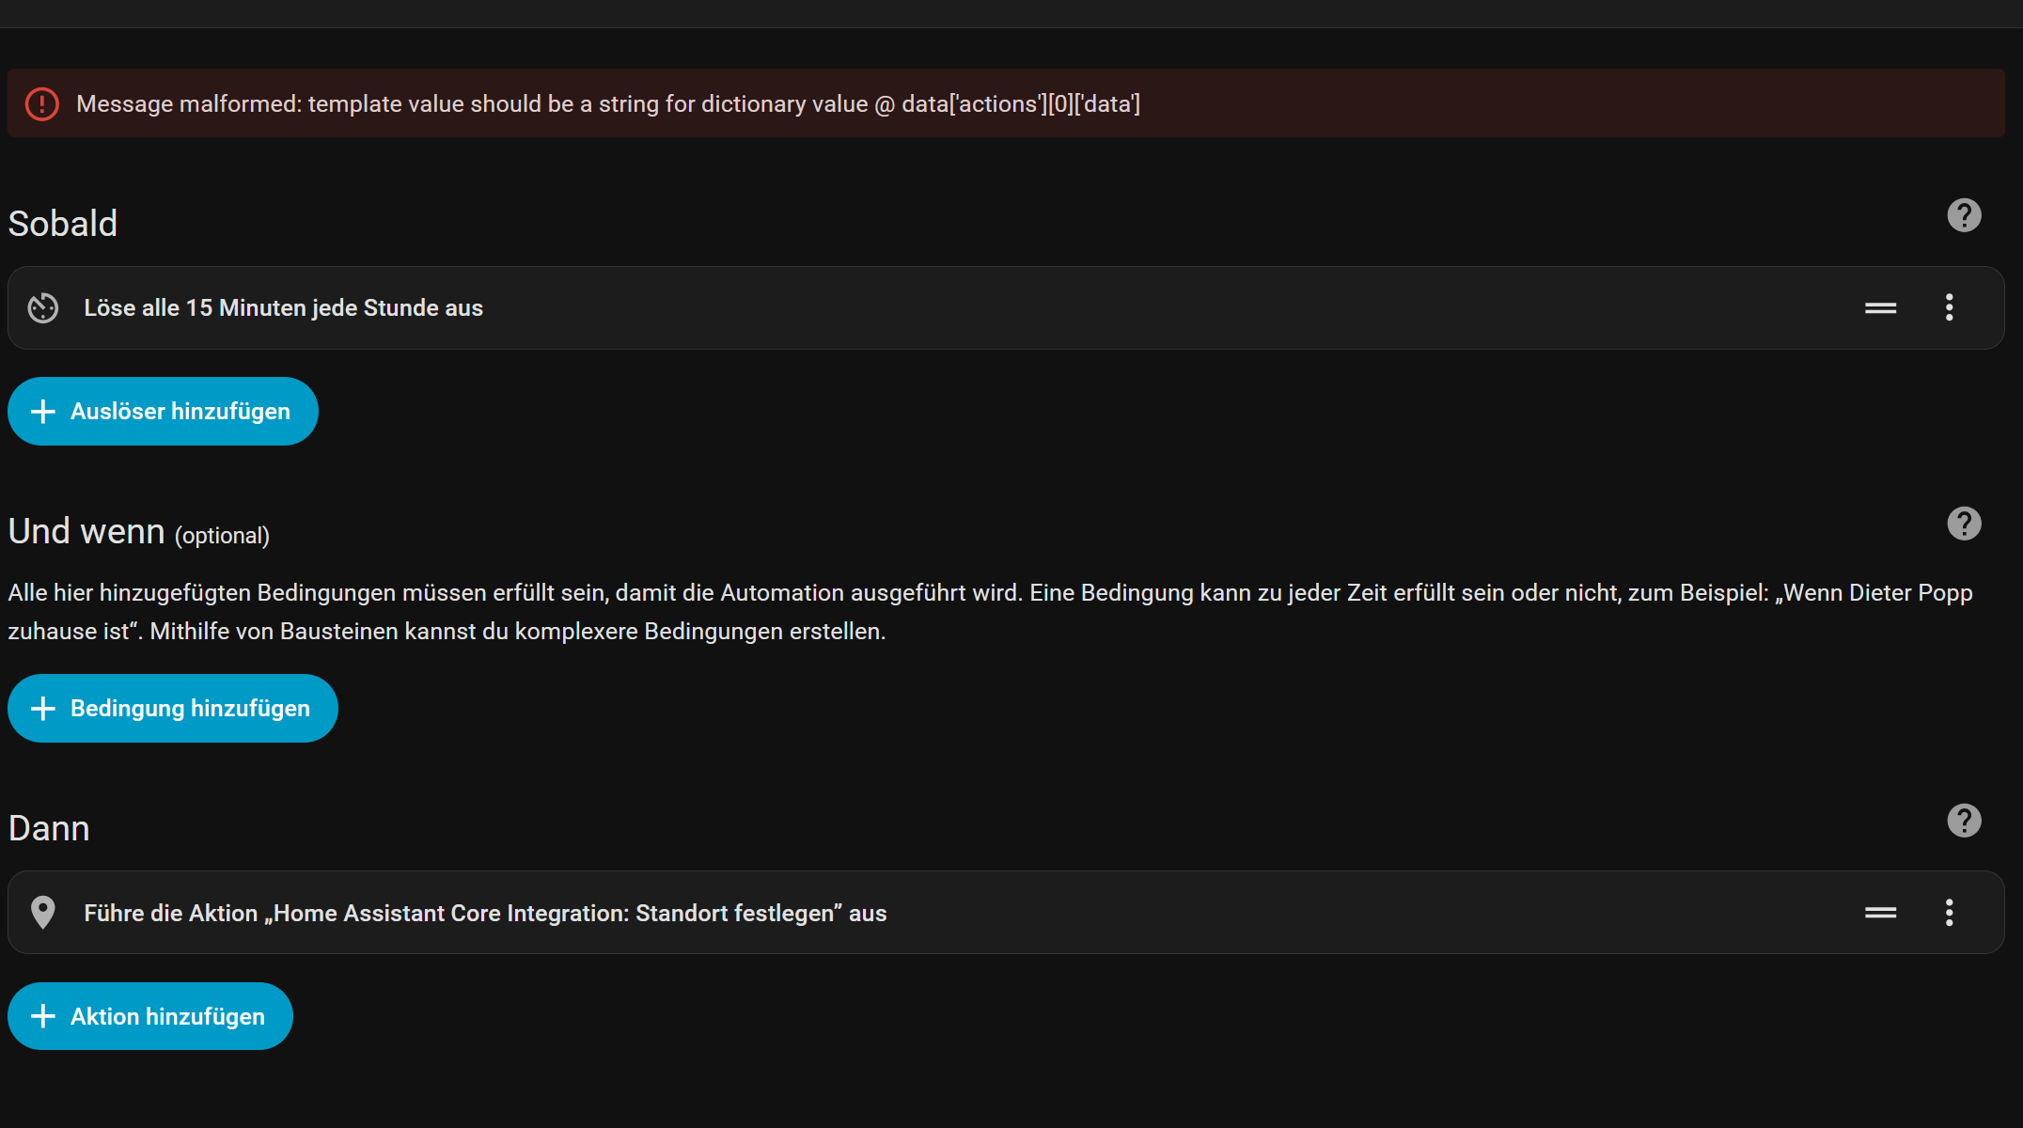The image size is (2023, 1128).
Task: Grab the drag handle of the 15-minute trigger
Action: pos(1880,308)
